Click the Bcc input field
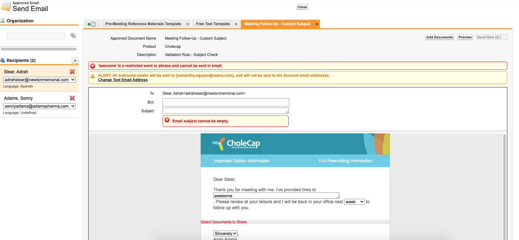 coord(226,102)
